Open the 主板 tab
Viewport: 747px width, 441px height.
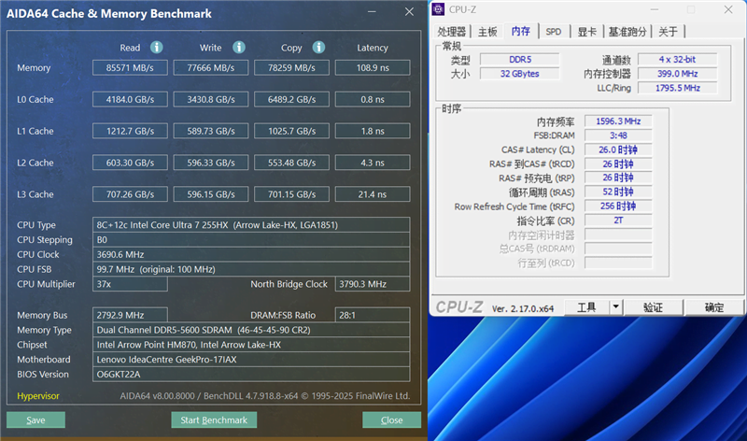click(487, 32)
